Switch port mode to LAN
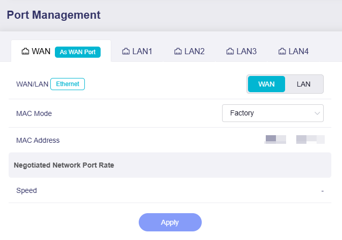This screenshot has width=342, height=240. click(x=303, y=84)
